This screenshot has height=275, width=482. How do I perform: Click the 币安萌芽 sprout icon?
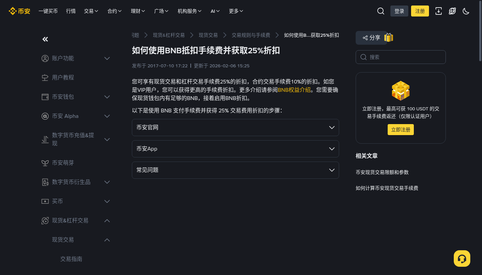45,163
